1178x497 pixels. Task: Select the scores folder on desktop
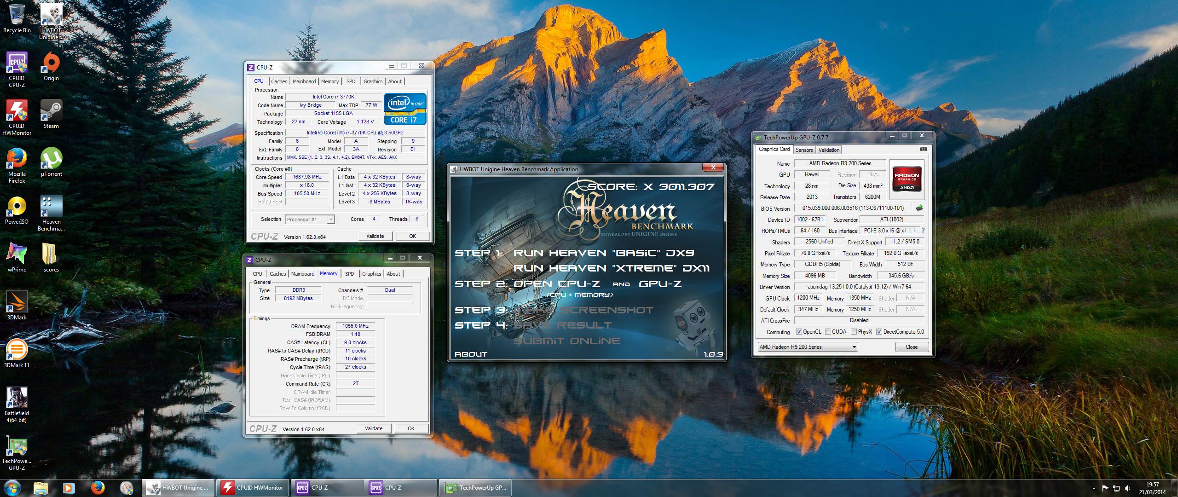[x=51, y=258]
